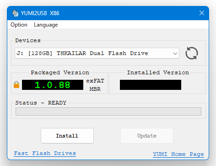Click the refresh devices icon
The image size is (216, 166).
coord(192,53)
